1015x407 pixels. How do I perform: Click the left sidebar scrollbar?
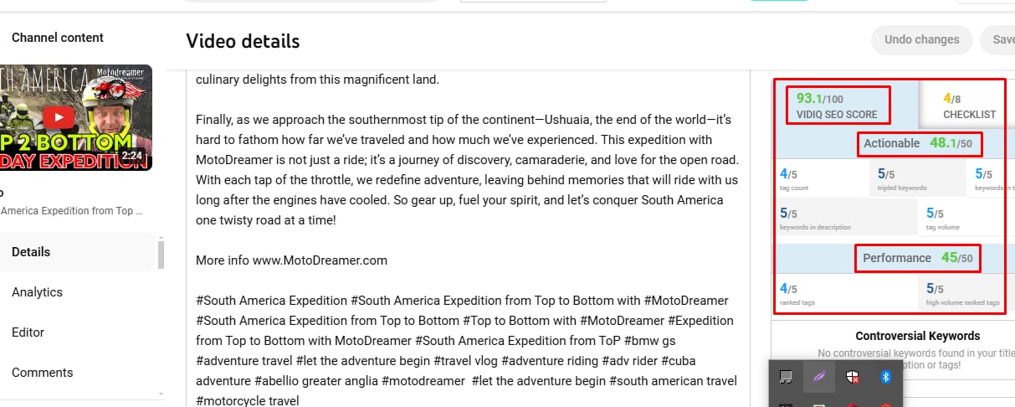pyautogui.click(x=161, y=252)
